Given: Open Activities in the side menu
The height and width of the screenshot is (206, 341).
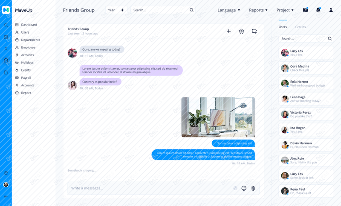Looking at the screenshot, I should 25,55.
